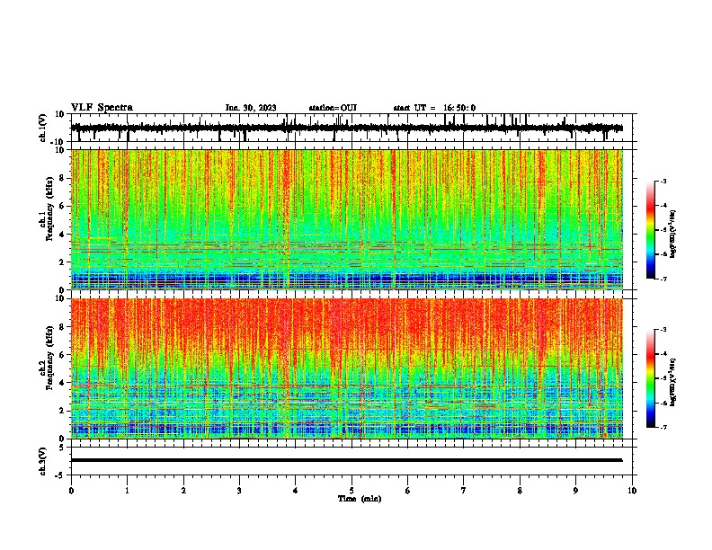The width and height of the screenshot is (712, 550).
Task: Click time axis tick label '5'
Action: (x=352, y=491)
